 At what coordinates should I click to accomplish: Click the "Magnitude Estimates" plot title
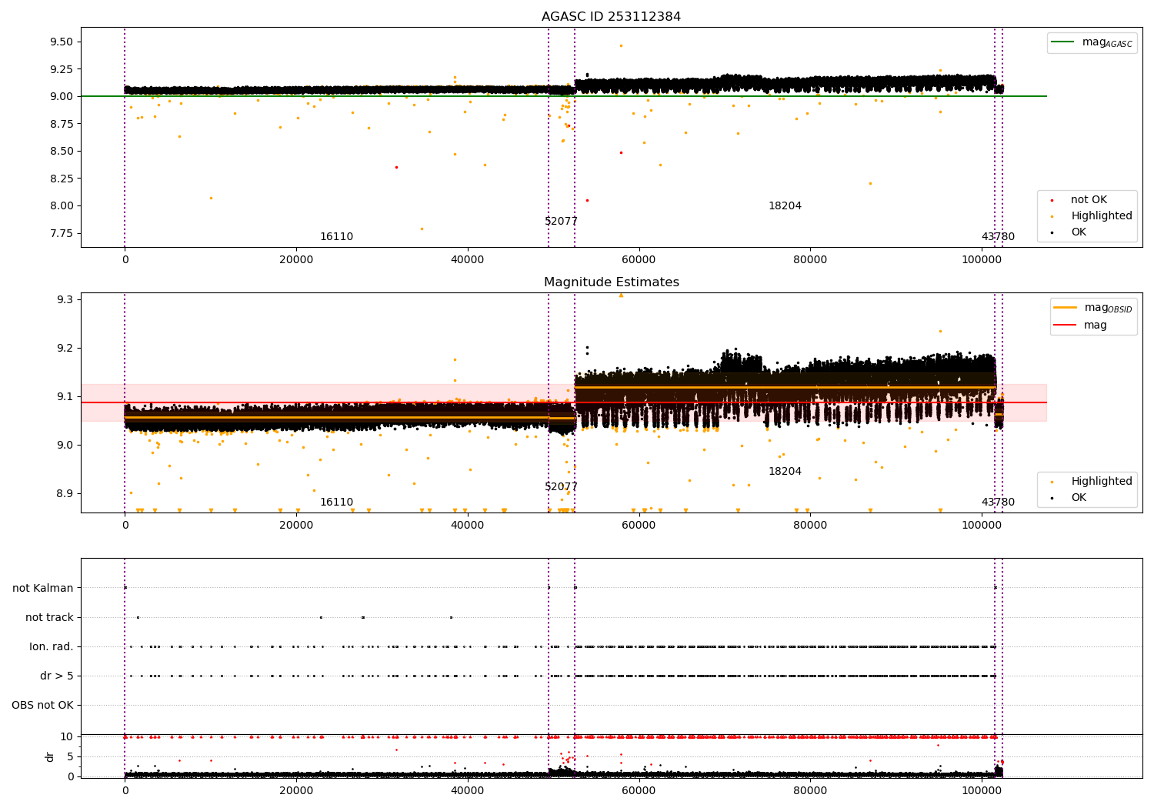point(611,282)
